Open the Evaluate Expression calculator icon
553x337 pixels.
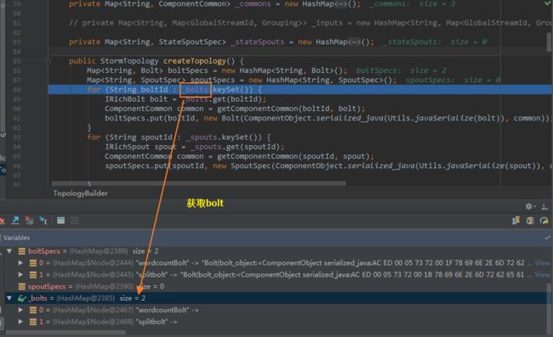(x=60, y=220)
